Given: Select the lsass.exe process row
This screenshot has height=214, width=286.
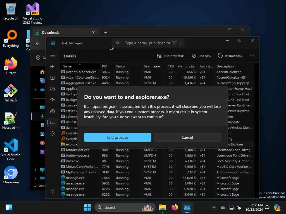Looking at the screenshot, I should pyautogui.click(x=157, y=161).
